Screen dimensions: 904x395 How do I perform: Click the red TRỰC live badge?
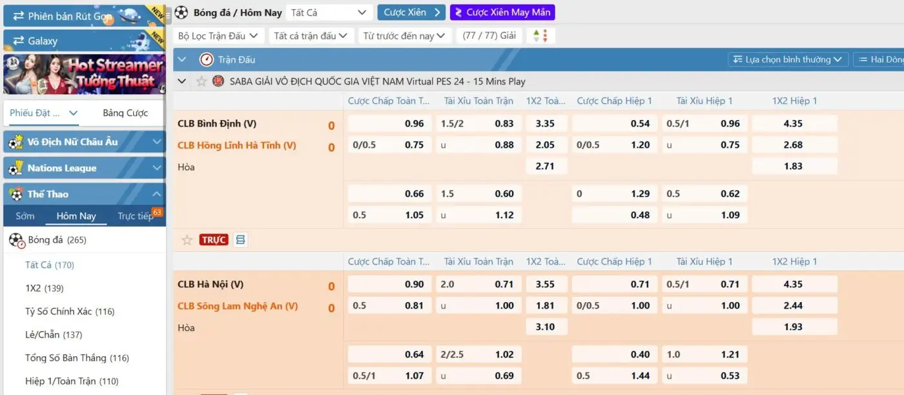pos(214,240)
